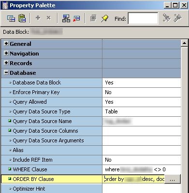Select the Enforce Primary Key property label
Viewport: 189px width, 193px height.
coord(36,92)
